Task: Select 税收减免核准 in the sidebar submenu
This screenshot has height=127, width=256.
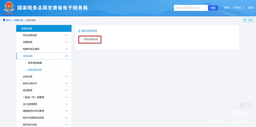Action: tap(35, 70)
